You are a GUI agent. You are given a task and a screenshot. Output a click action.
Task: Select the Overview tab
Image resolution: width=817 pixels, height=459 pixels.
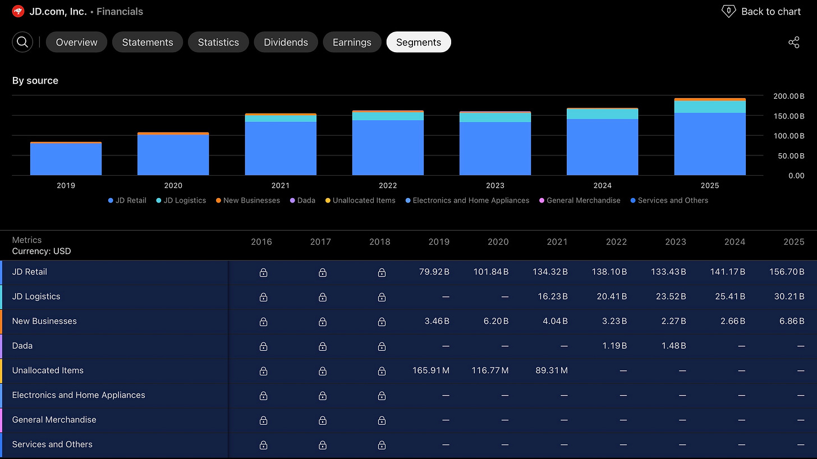click(x=76, y=42)
